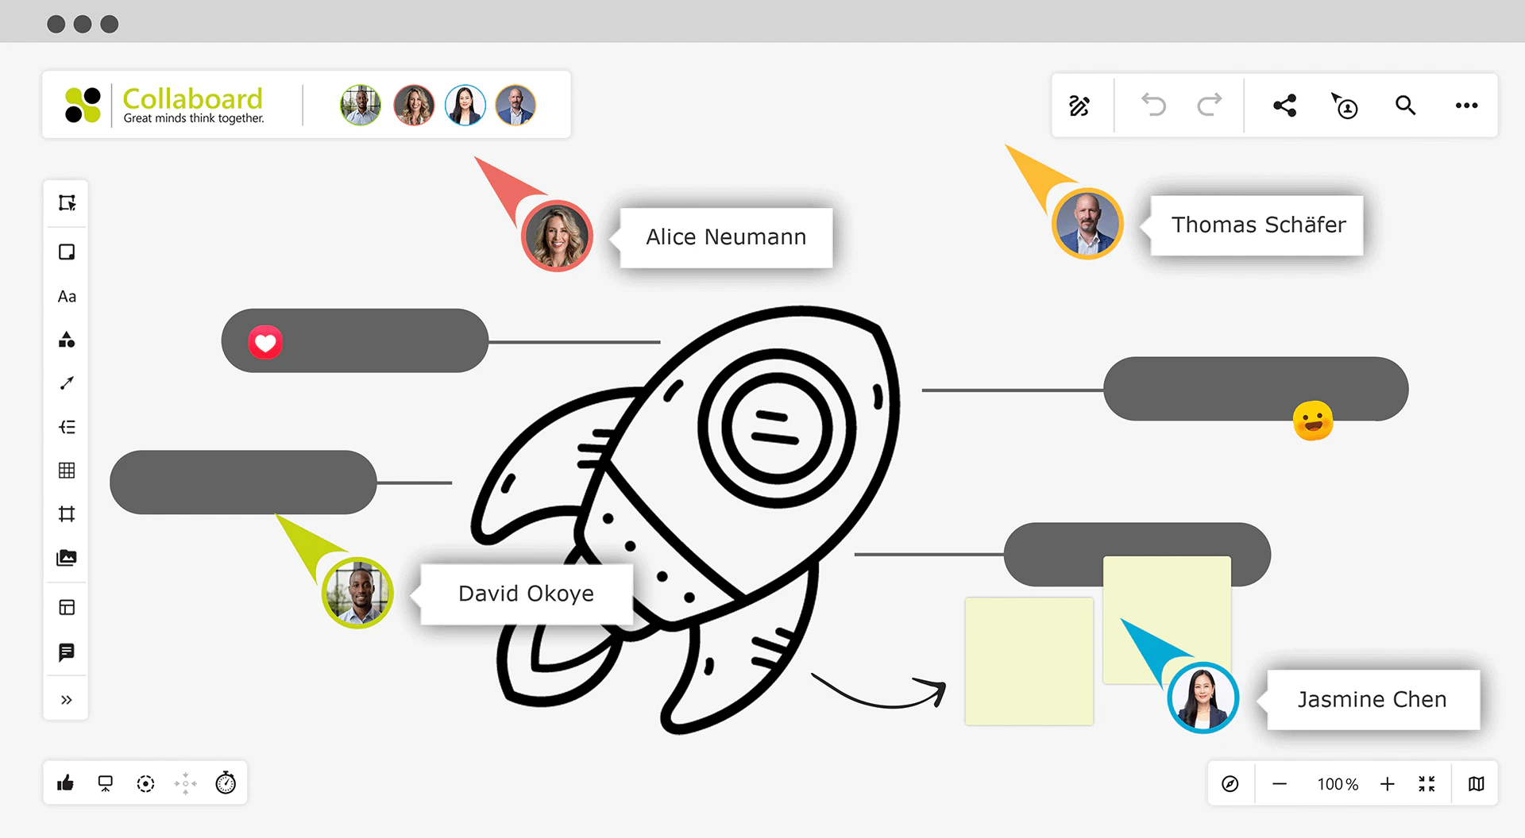Click the undo button
The width and height of the screenshot is (1525, 838).
coord(1153,105)
